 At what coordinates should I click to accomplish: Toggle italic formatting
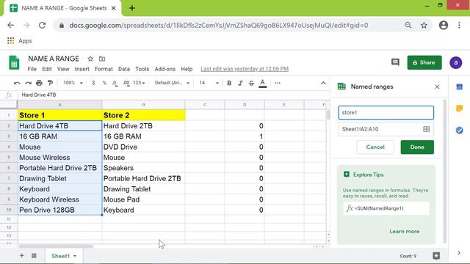[x=240, y=83]
